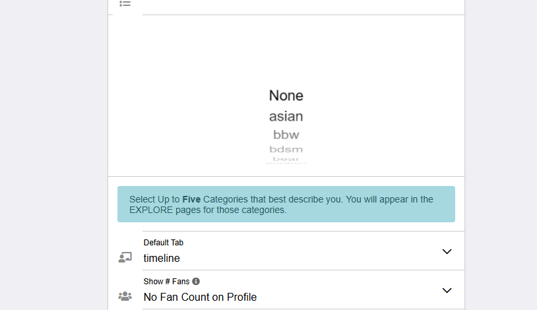This screenshot has height=310, width=537.
Task: Expand the Show # Fans dropdown arrow
Action: [x=447, y=290]
